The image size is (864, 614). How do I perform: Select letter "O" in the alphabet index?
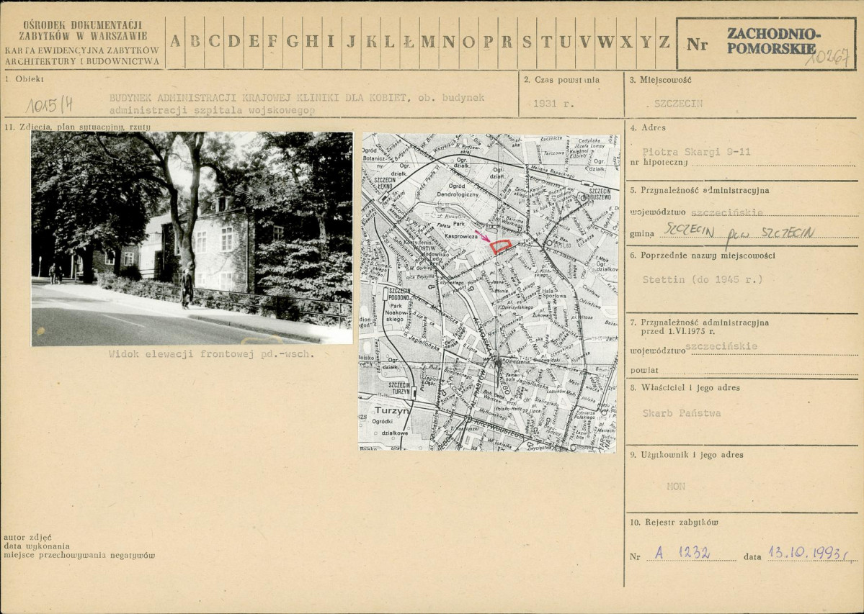coord(468,41)
